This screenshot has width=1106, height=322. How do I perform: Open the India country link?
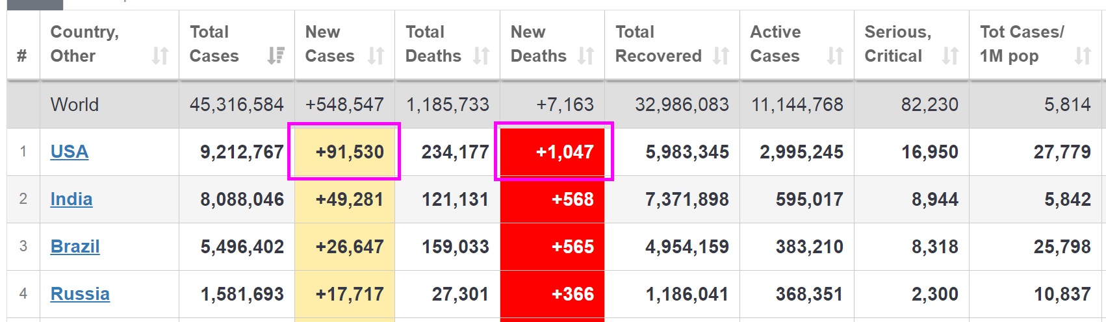[71, 199]
